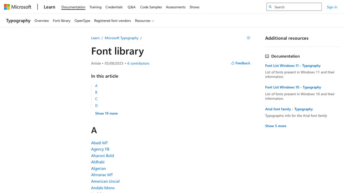Screen dimensions: 344x193
Task: Open the Aldhabi font link
Action: pos(98,162)
